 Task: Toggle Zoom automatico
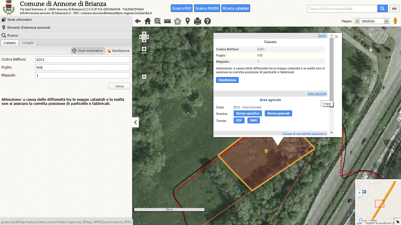(88, 51)
